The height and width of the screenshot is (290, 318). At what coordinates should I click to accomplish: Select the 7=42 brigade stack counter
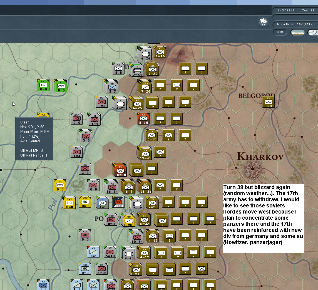[x=136, y=203]
